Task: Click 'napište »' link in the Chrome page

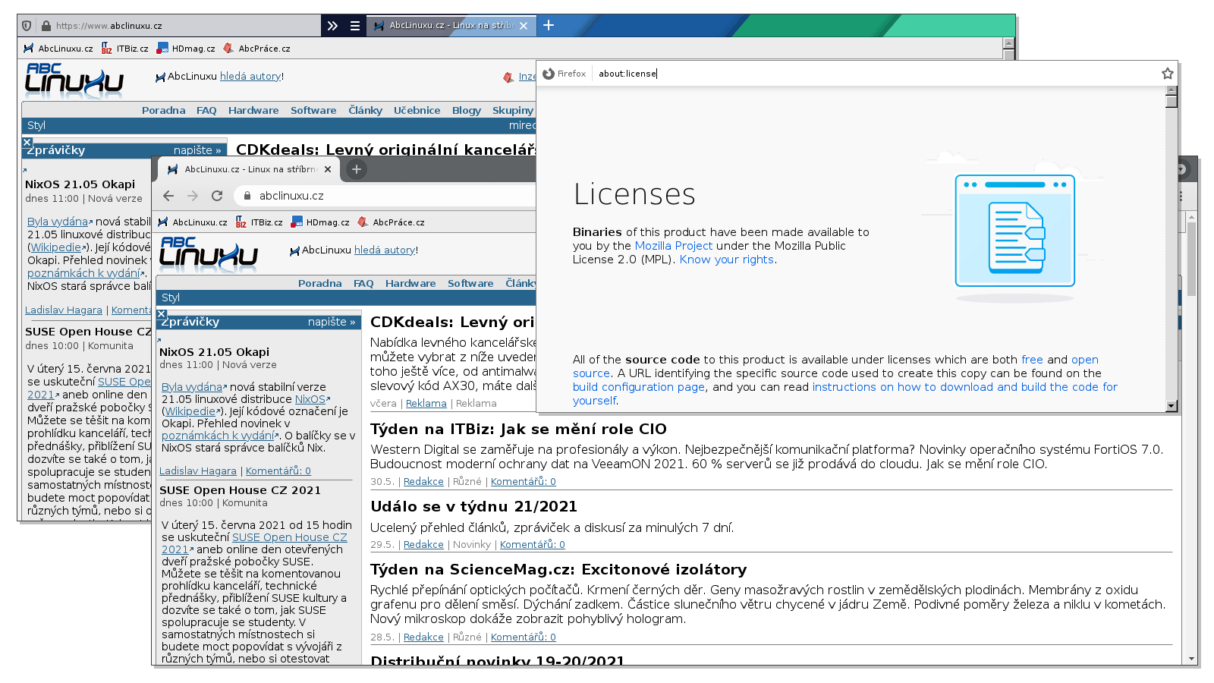Action: point(332,323)
